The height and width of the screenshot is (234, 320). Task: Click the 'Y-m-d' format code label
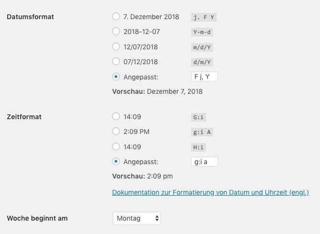click(x=201, y=32)
